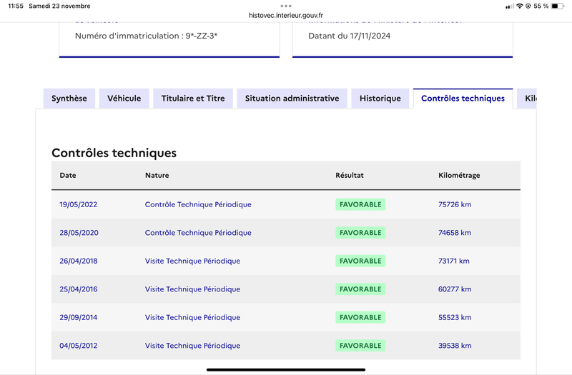This screenshot has height=375, width=572.
Task: Tap the histovec.interieur.gouv.fr address bar
Action: 286,15
